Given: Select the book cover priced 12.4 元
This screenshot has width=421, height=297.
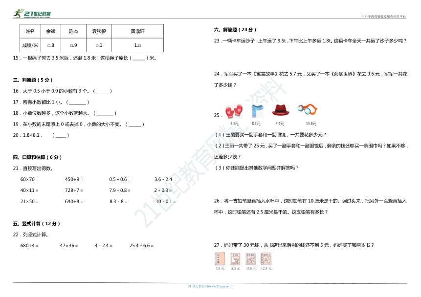Looking at the screenshot, I should [266, 258].
